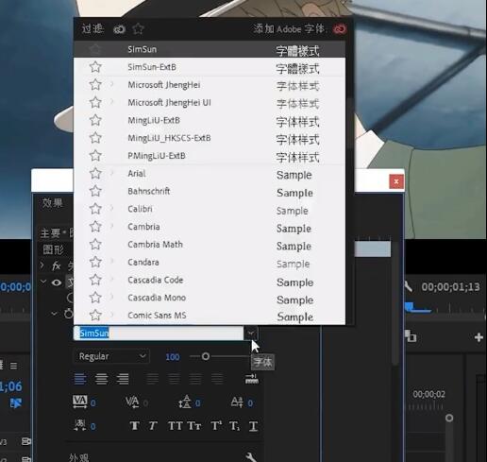Enable faux bold text style
The image size is (487, 462).
134,426
